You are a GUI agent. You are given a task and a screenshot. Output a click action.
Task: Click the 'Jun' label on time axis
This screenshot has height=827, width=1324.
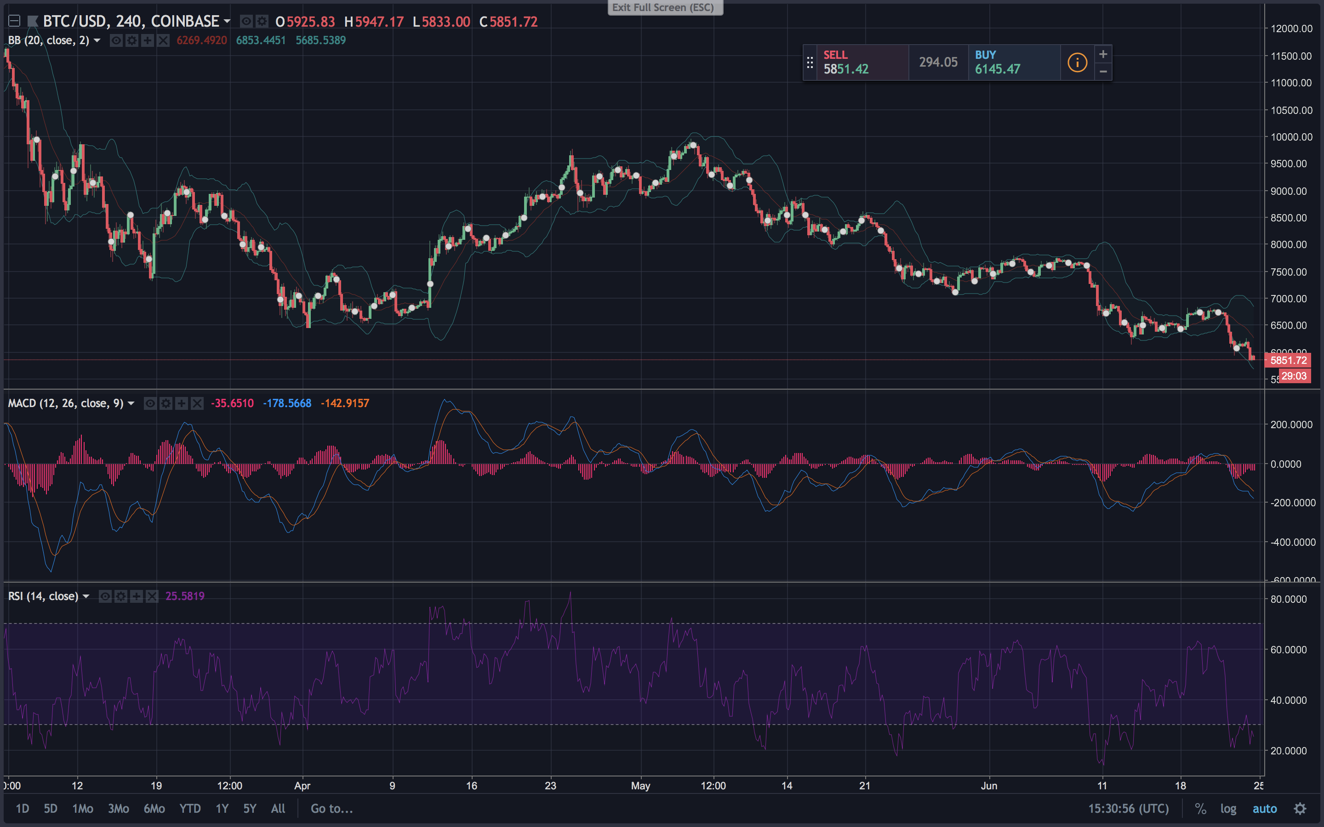988,786
